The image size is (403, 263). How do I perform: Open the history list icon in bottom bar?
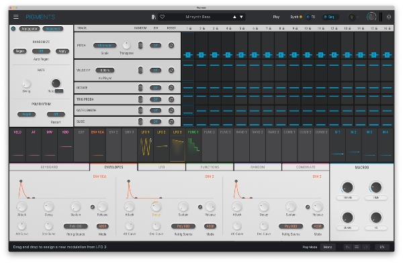(357, 247)
